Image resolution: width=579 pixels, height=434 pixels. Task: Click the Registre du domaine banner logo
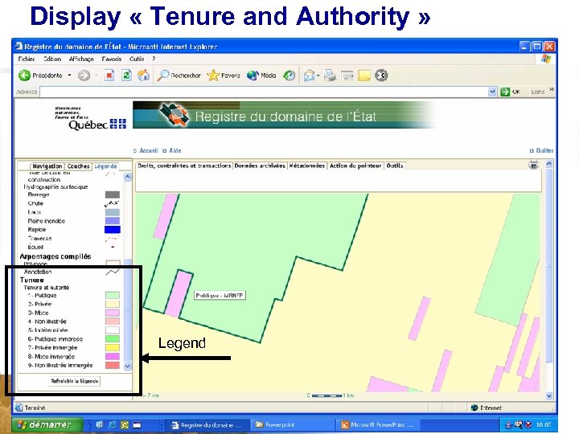[x=174, y=115]
